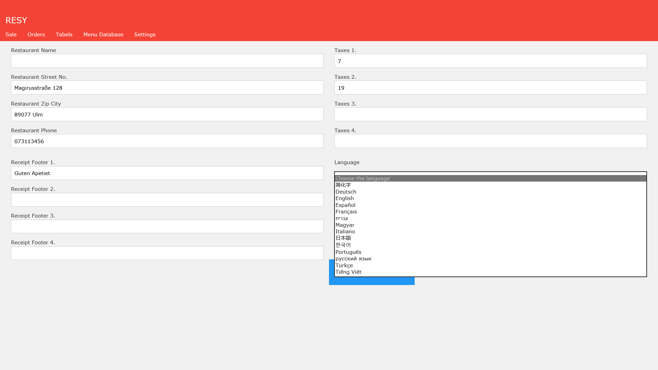Click Restaurant Zip City input
The height and width of the screenshot is (370, 658).
(x=167, y=114)
